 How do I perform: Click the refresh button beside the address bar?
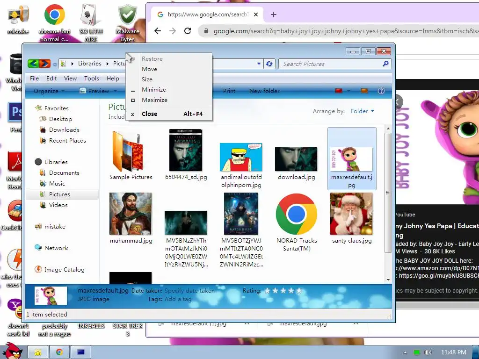(x=269, y=64)
